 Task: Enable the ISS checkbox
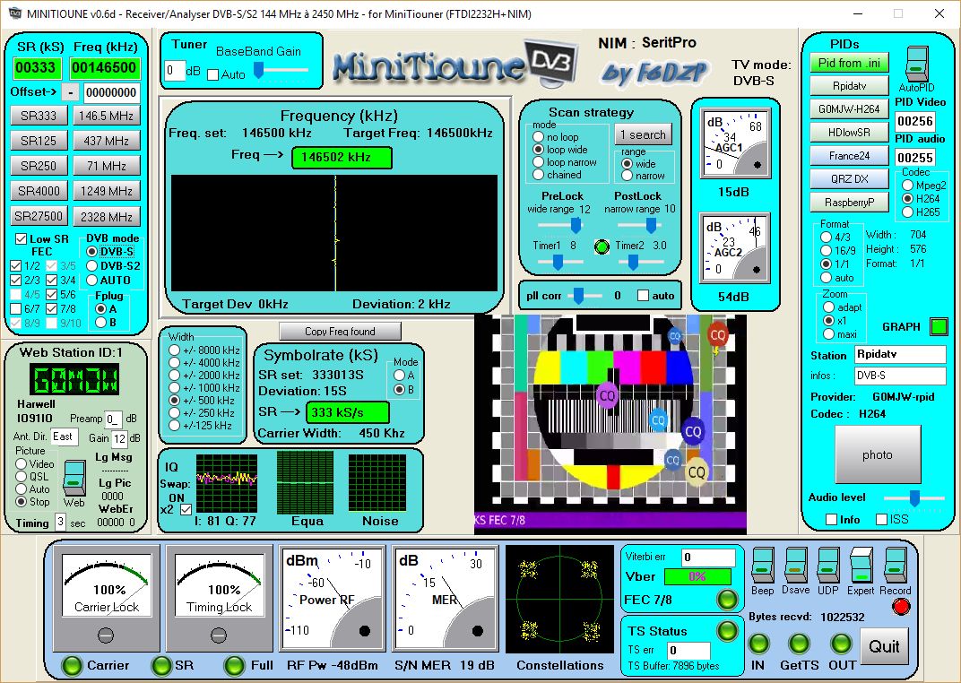881,520
